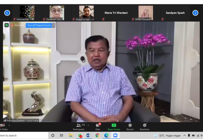Click muted mic icon on Maria Tri Wardani tile
203x139 pixels.
click(x=103, y=19)
